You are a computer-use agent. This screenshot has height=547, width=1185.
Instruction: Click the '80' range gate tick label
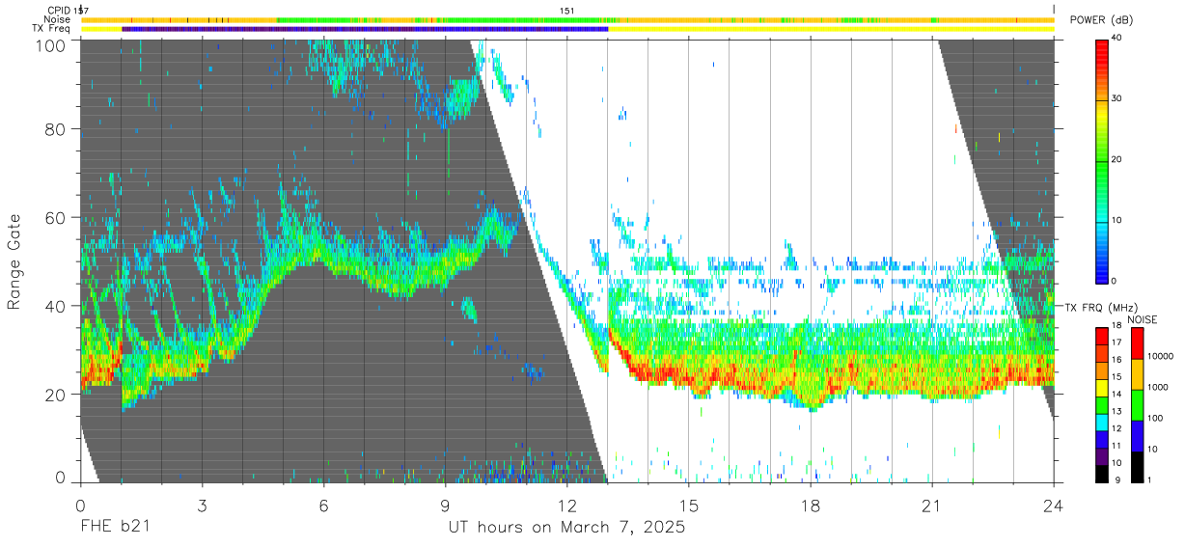pos(57,129)
